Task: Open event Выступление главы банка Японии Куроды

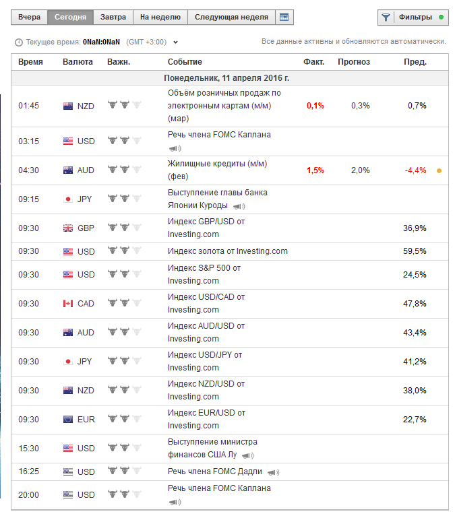Action: pyautogui.click(x=217, y=199)
